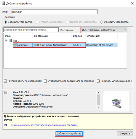Select the Обновить устройство radio option

coord(101,22)
